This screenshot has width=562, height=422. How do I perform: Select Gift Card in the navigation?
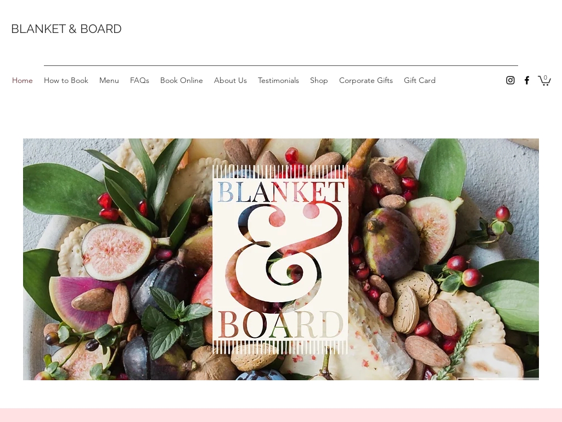point(420,80)
